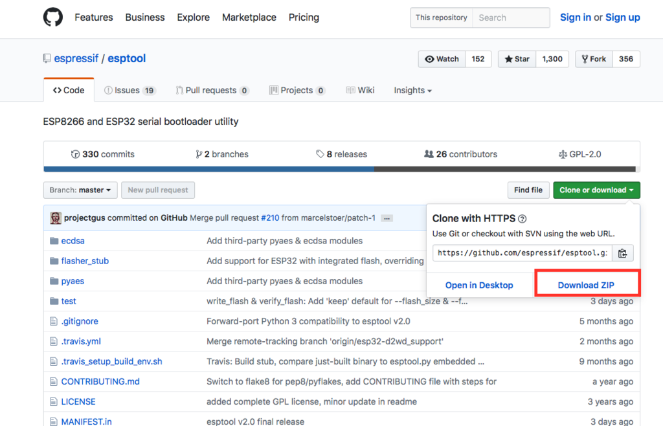Switch to the Code tab
The image size is (663, 426).
(69, 90)
